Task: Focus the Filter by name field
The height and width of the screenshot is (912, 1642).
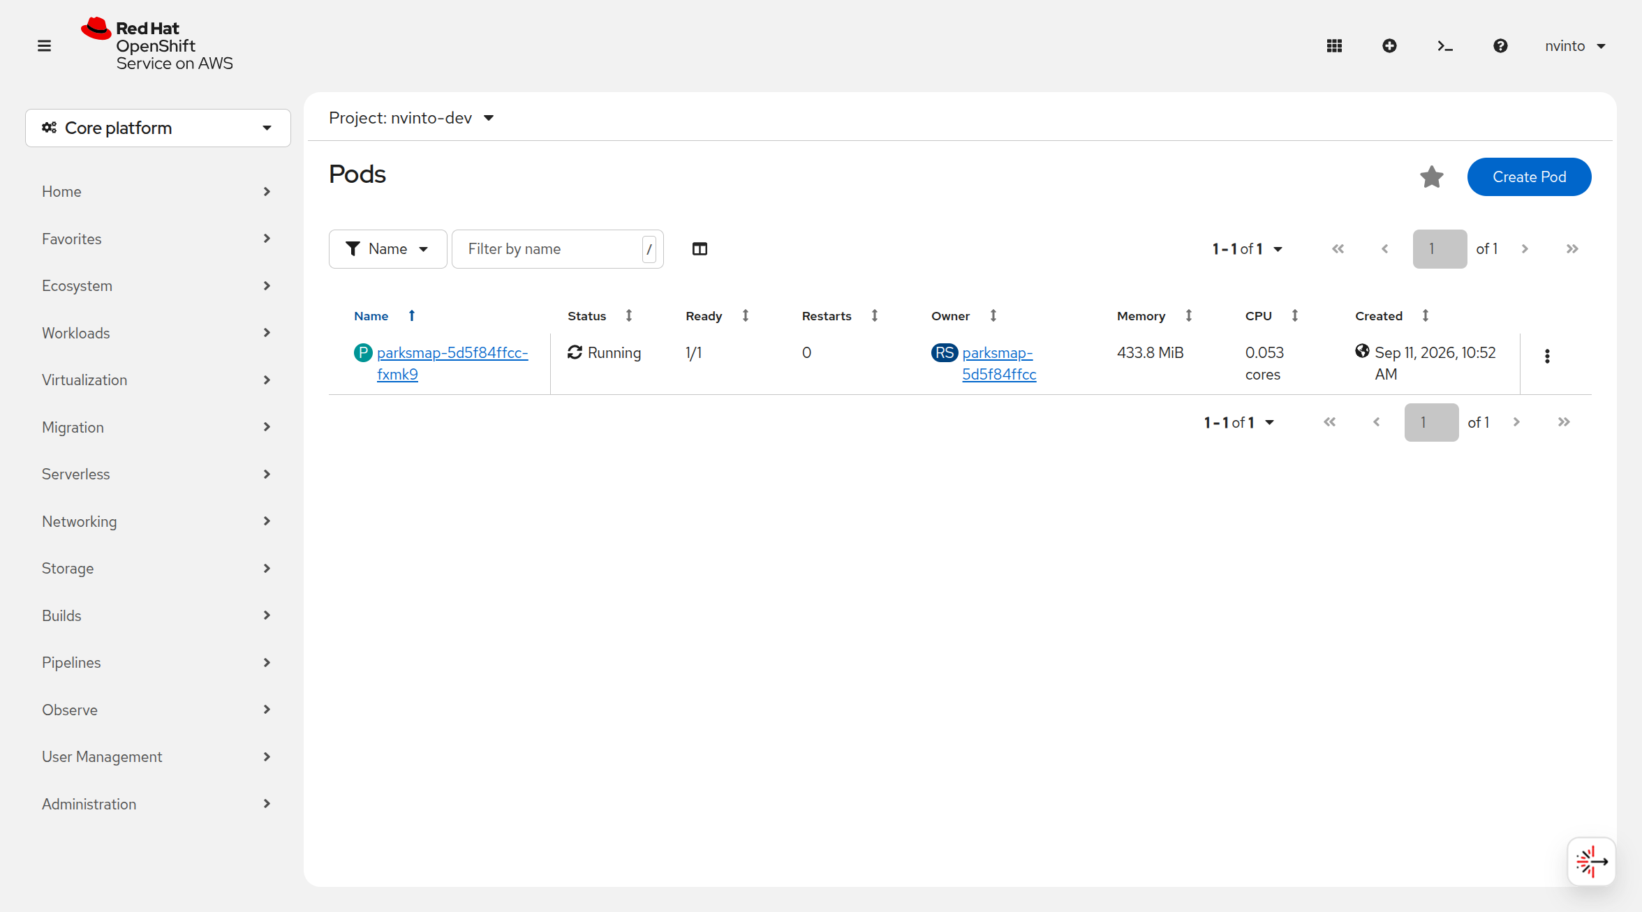Action: click(x=557, y=249)
